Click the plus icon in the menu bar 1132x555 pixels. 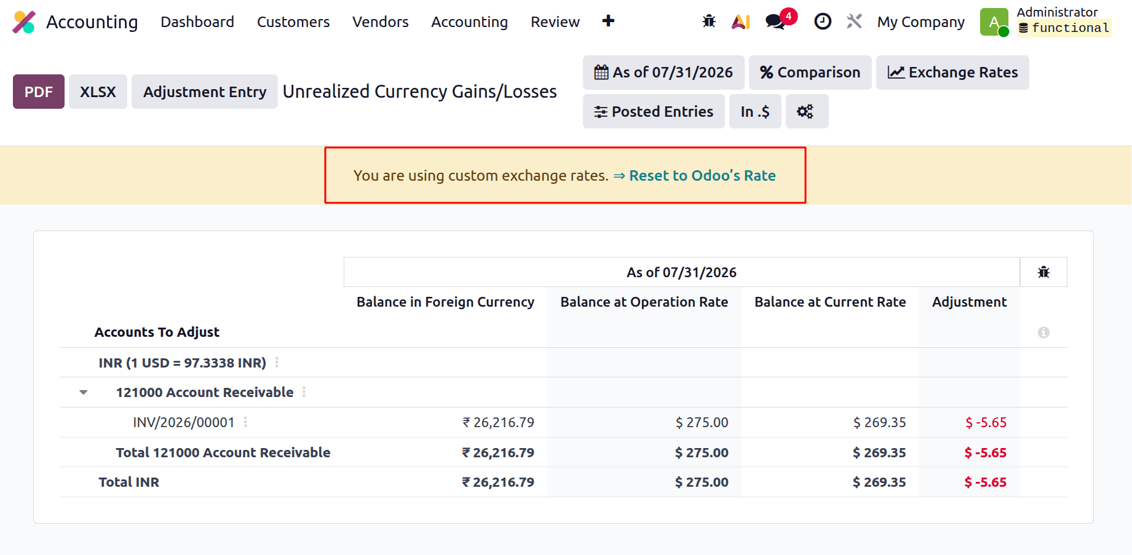(x=608, y=21)
